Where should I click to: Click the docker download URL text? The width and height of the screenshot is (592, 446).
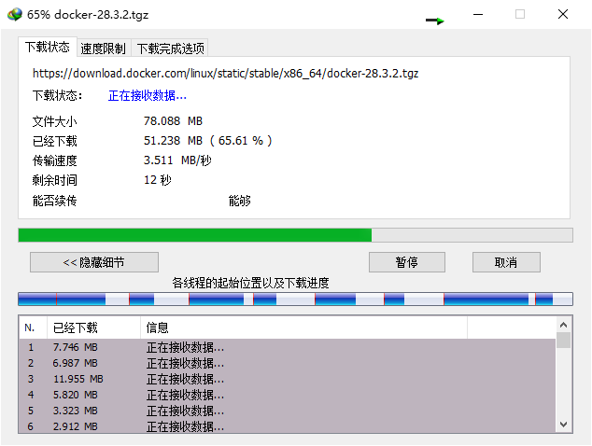coord(225,73)
